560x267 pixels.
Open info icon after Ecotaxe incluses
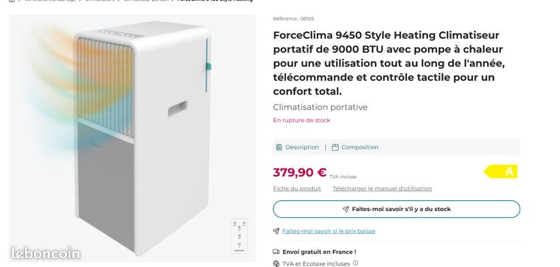pyautogui.click(x=355, y=263)
